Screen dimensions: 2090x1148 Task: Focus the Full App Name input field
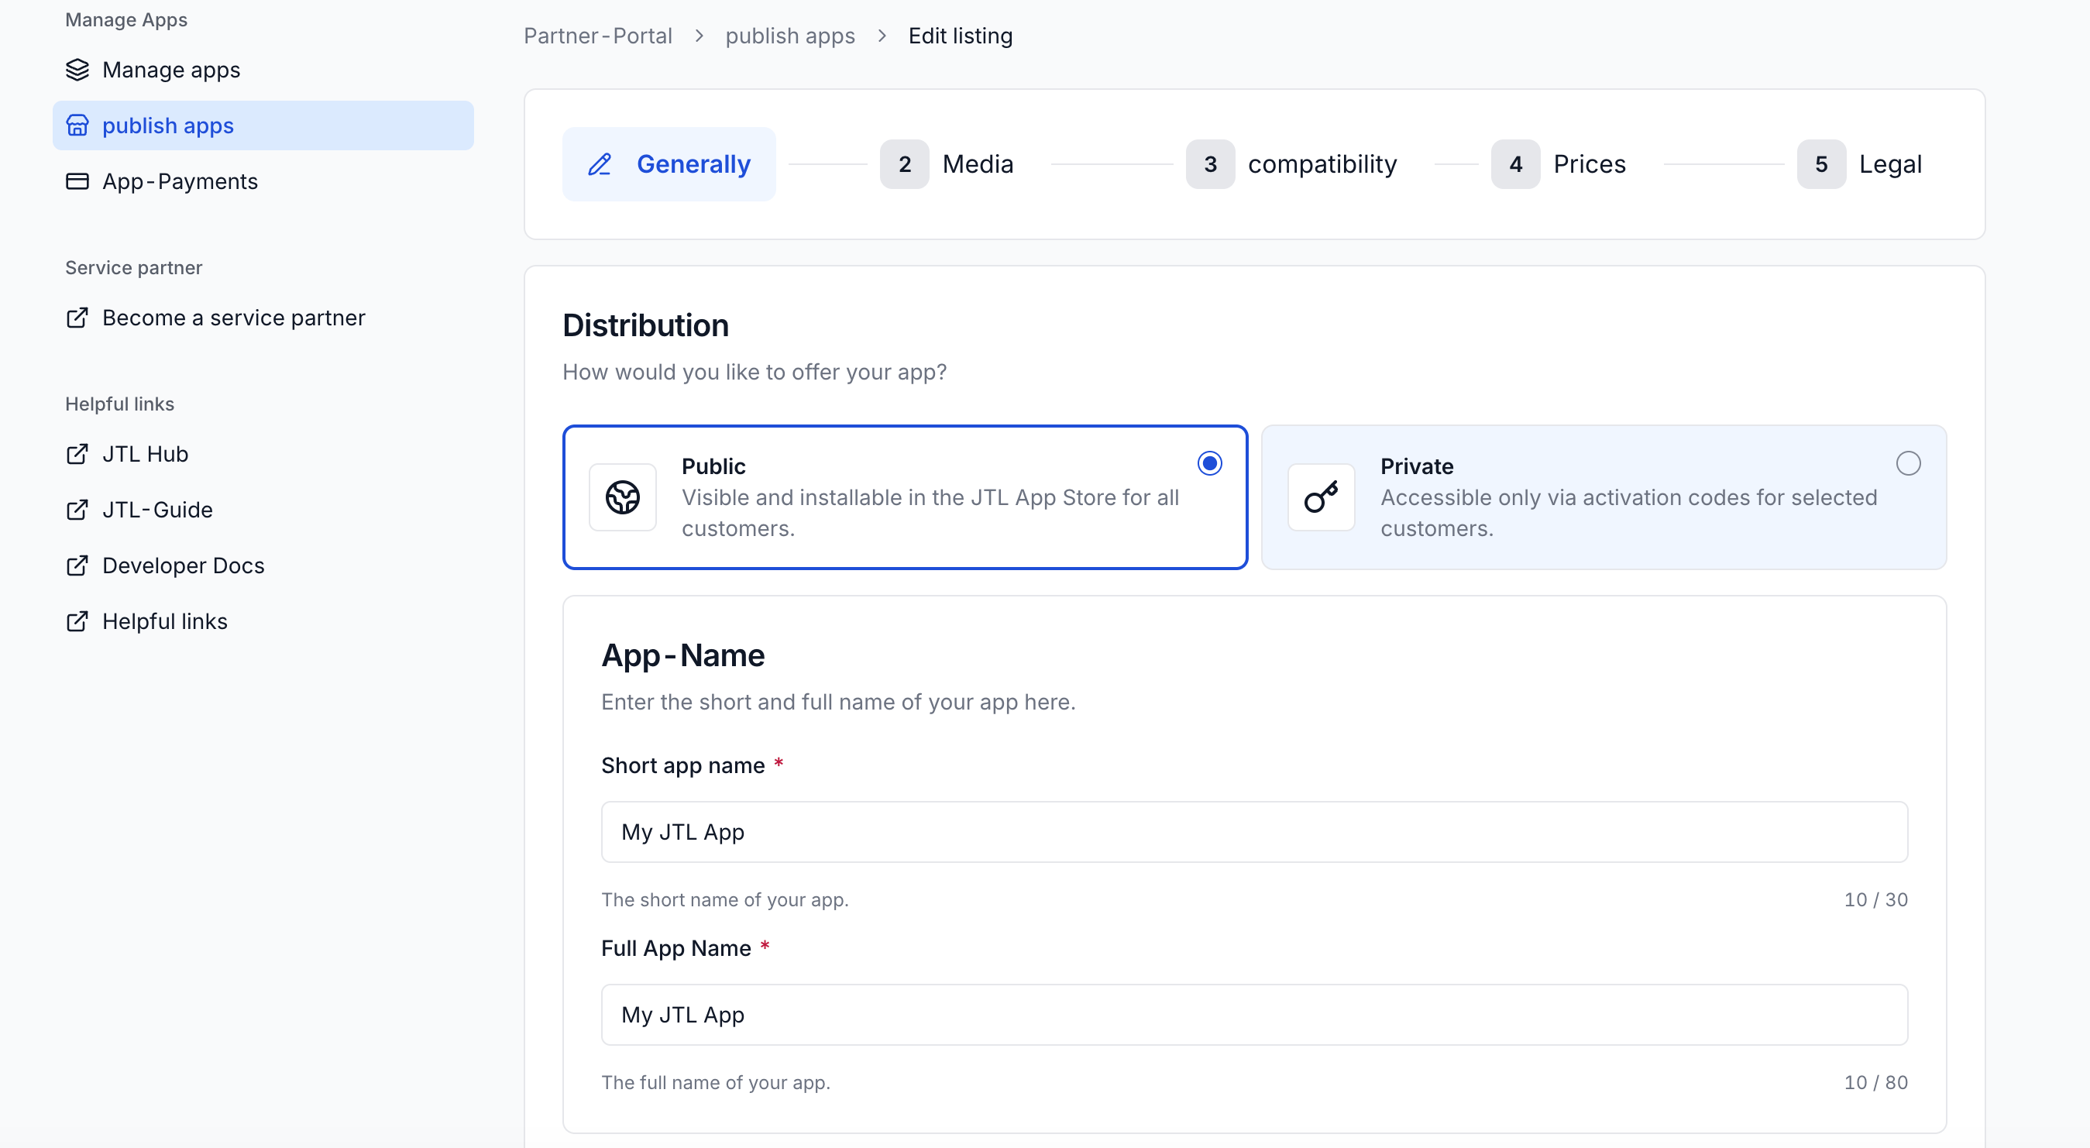(x=1254, y=1015)
